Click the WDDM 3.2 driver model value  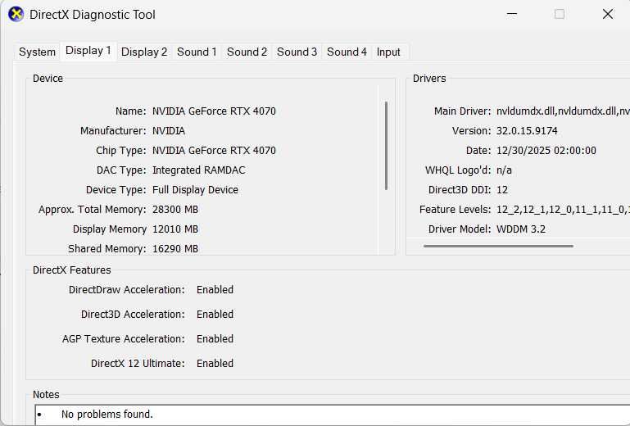[x=521, y=229]
